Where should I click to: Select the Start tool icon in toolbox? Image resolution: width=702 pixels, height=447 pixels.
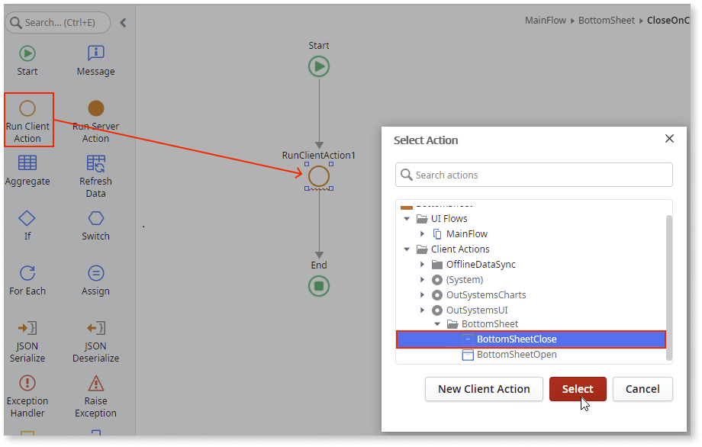pos(27,53)
